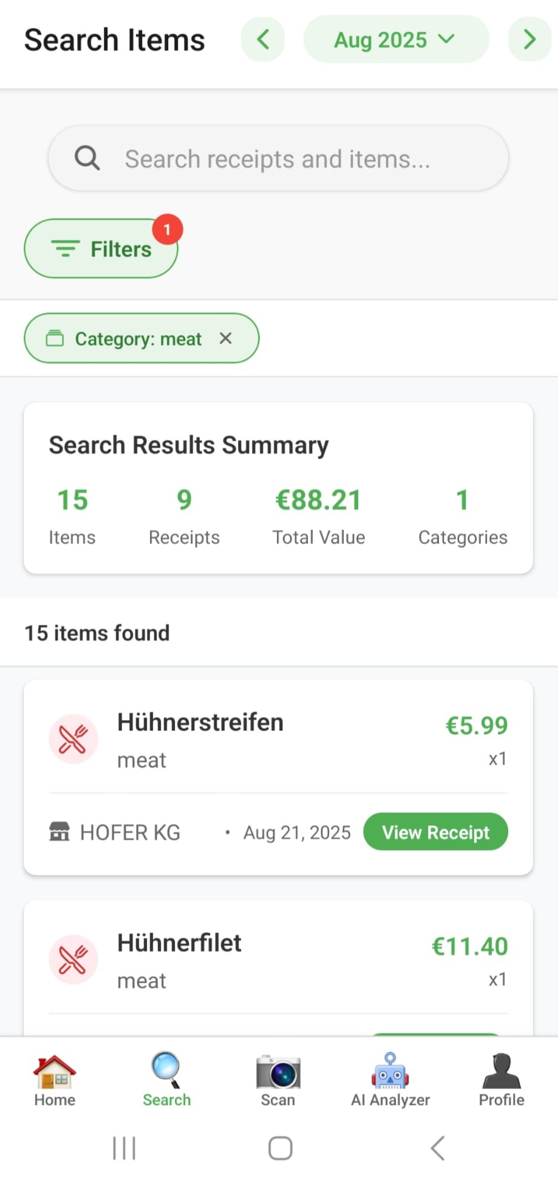The image size is (558, 1187).
Task: Go to the next month
Action: pyautogui.click(x=529, y=40)
